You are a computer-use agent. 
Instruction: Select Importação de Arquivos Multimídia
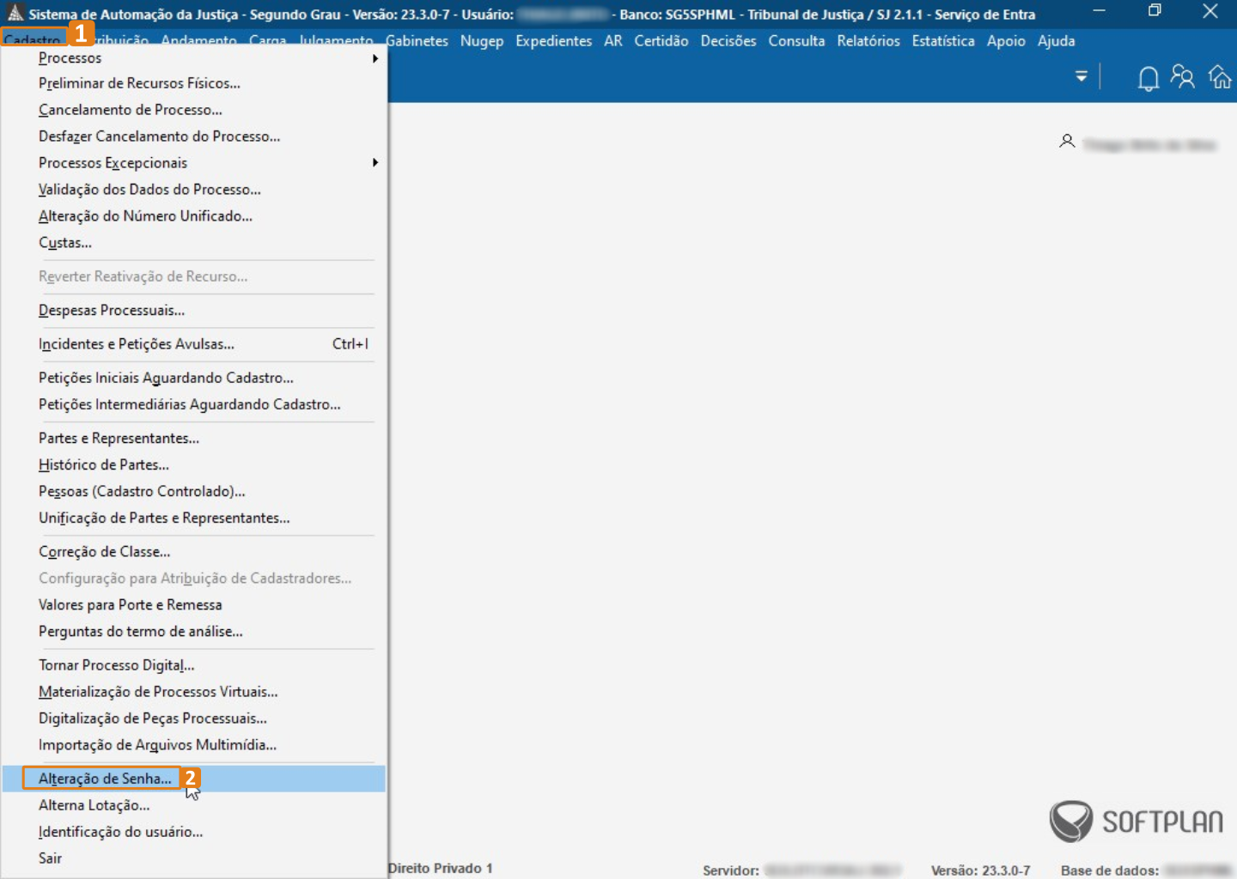click(x=193, y=744)
